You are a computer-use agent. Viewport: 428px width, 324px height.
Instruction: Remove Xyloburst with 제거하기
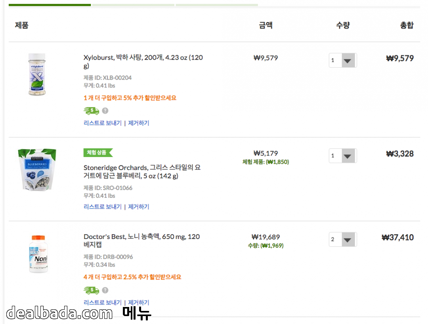click(139, 123)
